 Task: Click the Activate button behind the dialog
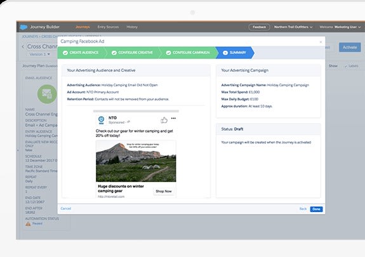point(350,47)
